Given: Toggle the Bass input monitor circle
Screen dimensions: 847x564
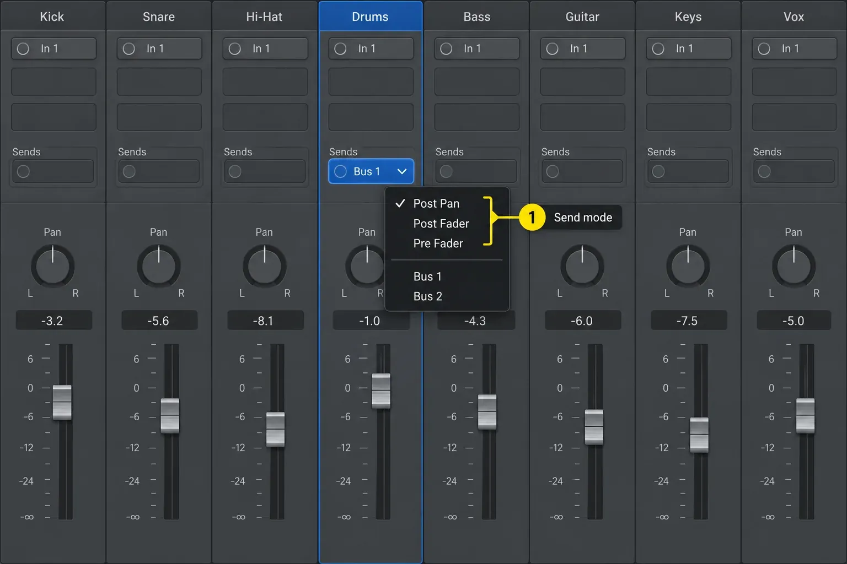Looking at the screenshot, I should pyautogui.click(x=447, y=48).
